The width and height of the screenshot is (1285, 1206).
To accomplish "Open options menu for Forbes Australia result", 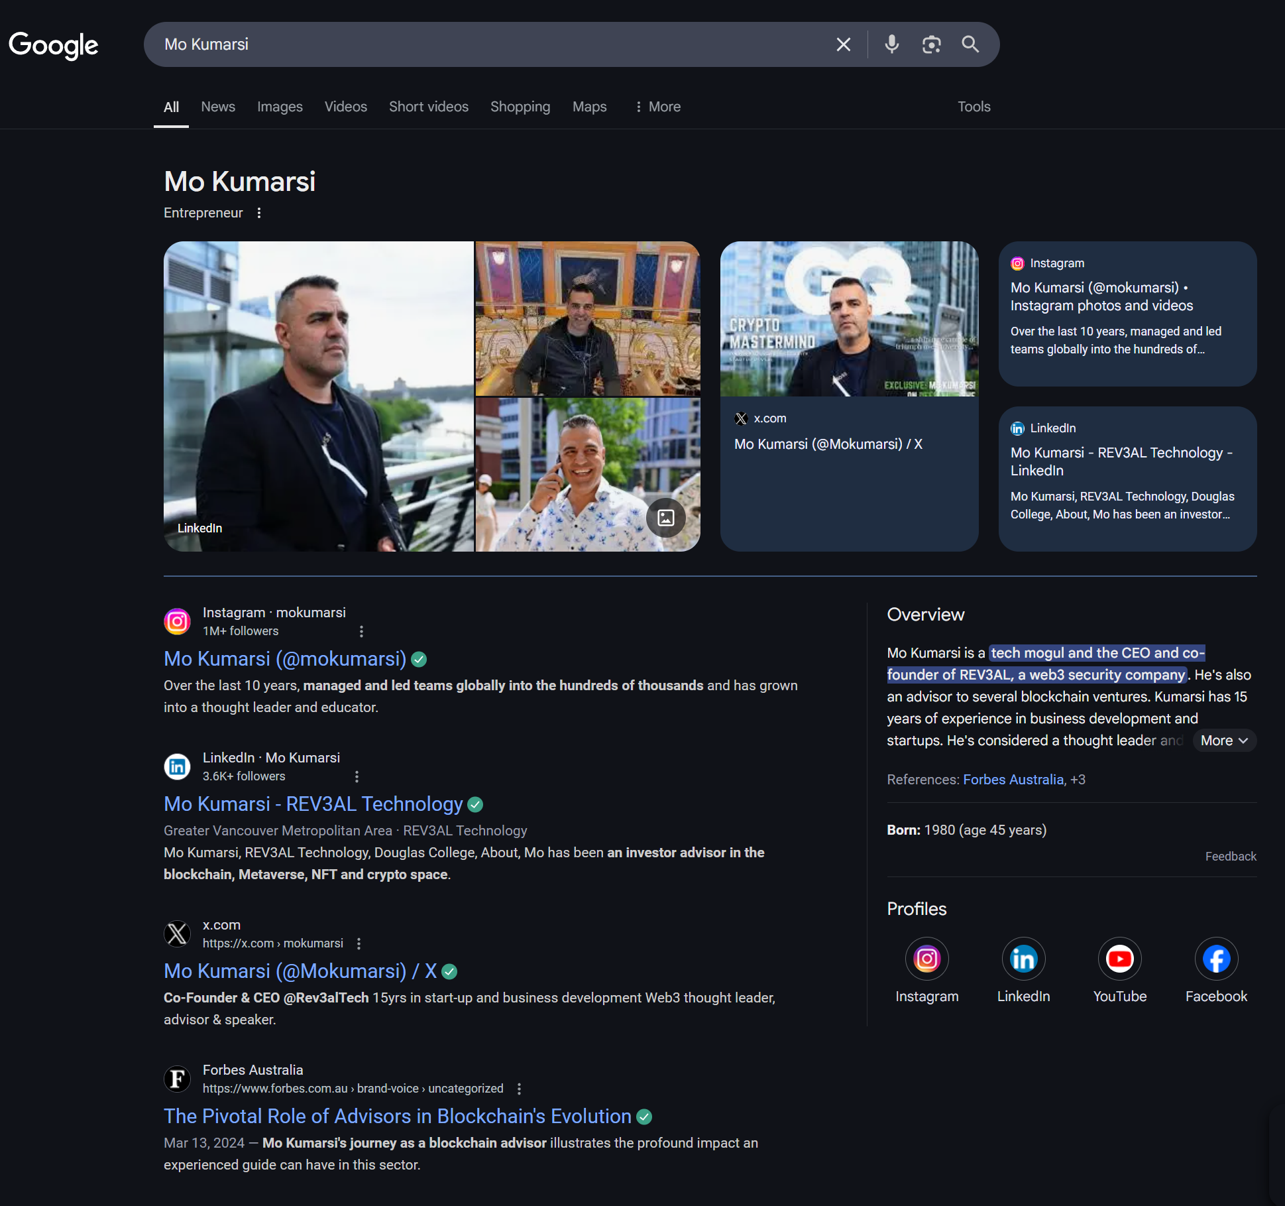I will (x=519, y=1089).
